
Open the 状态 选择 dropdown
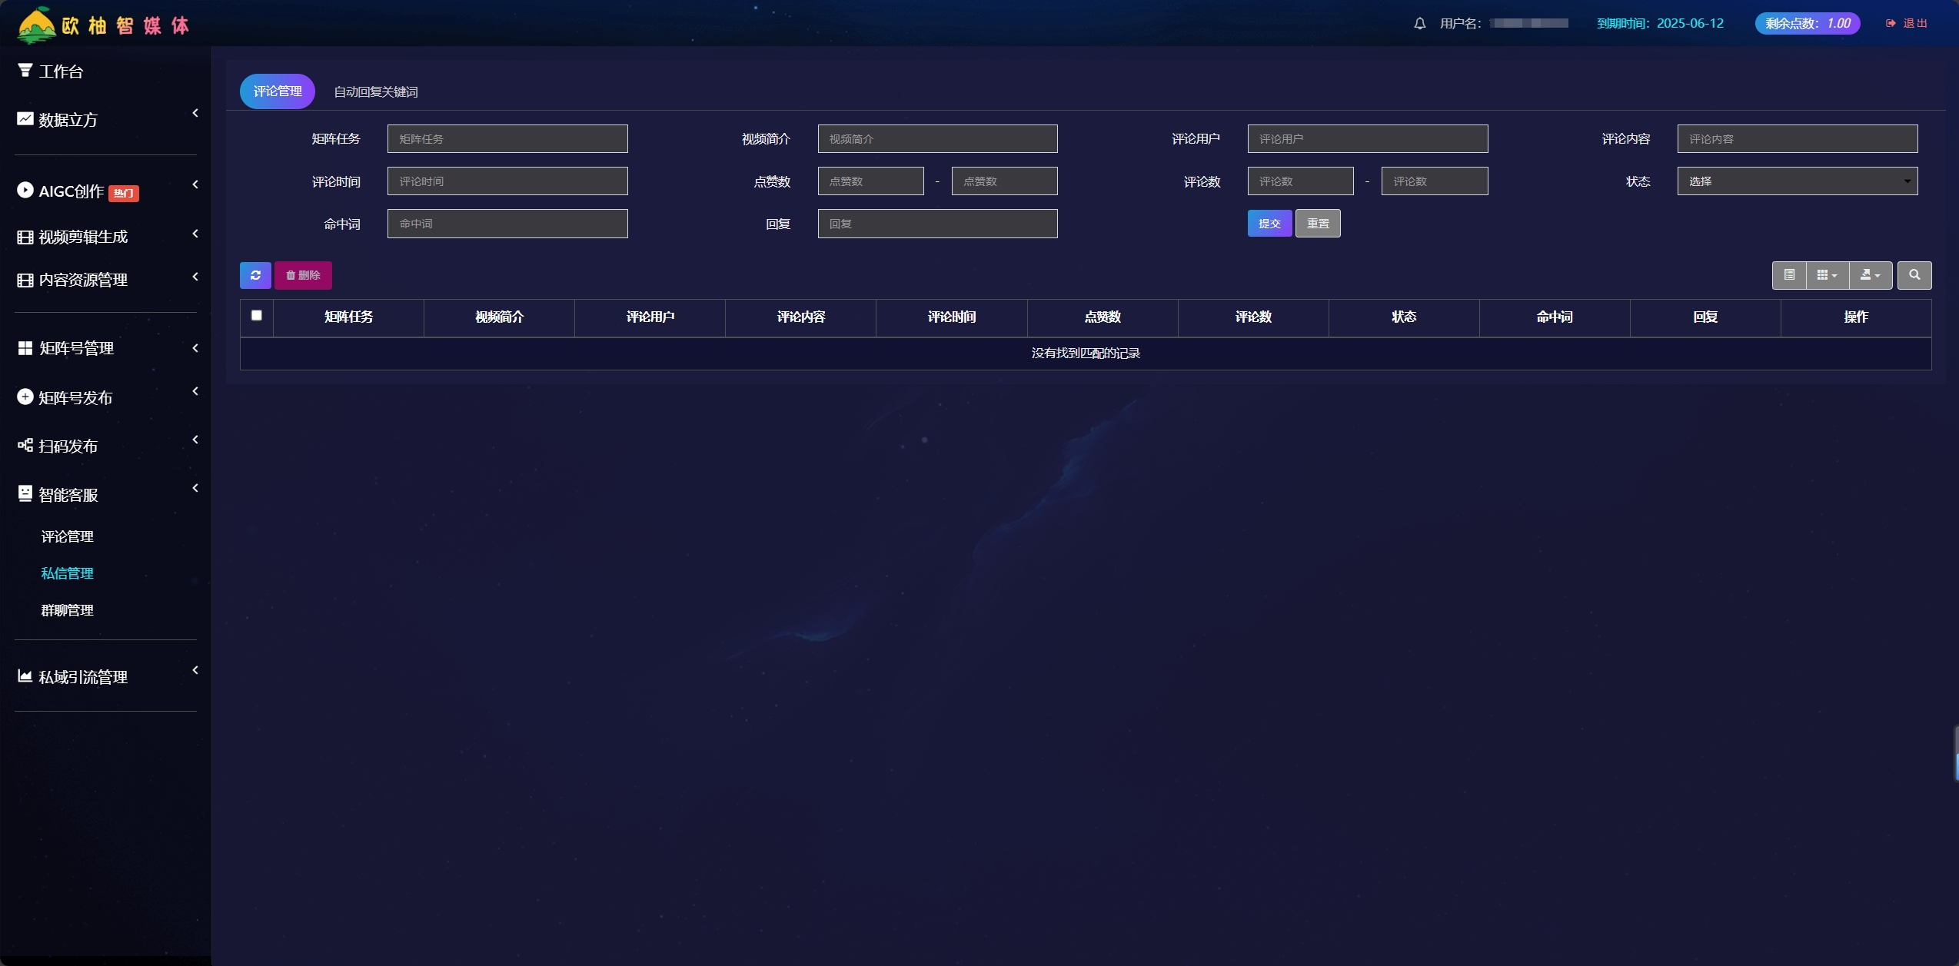[x=1798, y=181]
